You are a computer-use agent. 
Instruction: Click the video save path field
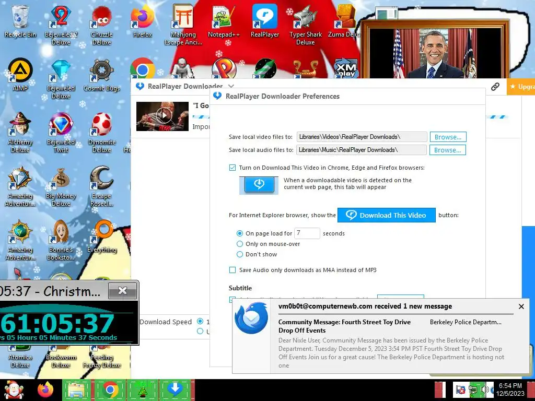[362, 137]
